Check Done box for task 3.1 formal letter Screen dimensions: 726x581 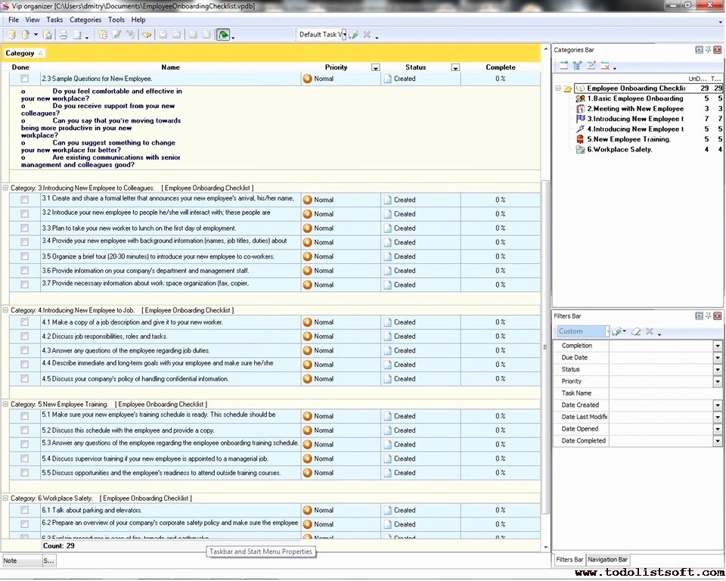(24, 200)
